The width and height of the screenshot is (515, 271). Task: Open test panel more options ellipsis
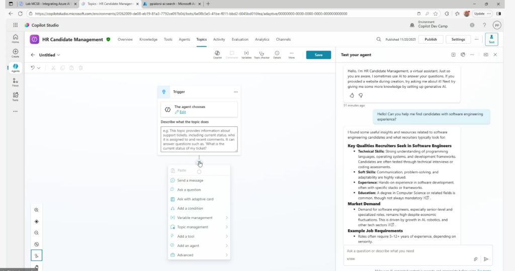[472, 55]
